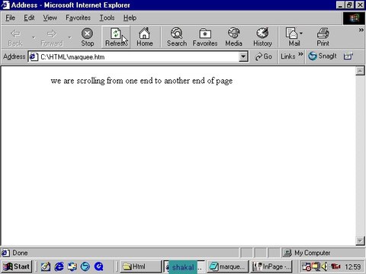Click the Windows logo throbber icon

(x=354, y=18)
